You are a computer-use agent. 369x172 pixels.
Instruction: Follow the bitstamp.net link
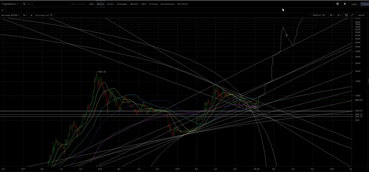42,15
